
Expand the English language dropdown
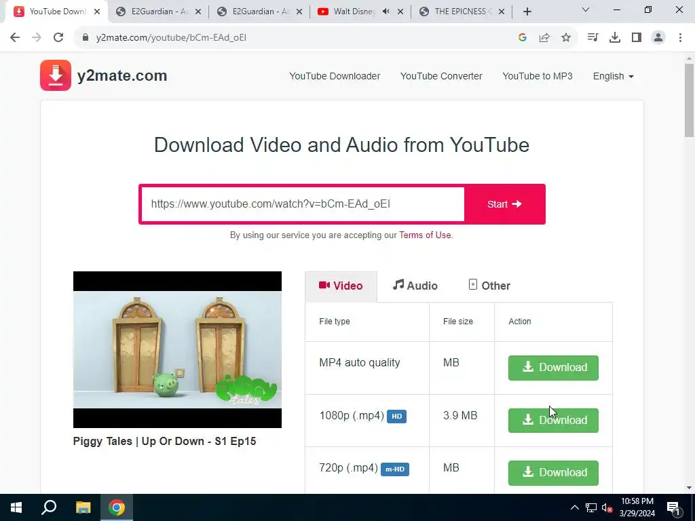(614, 76)
